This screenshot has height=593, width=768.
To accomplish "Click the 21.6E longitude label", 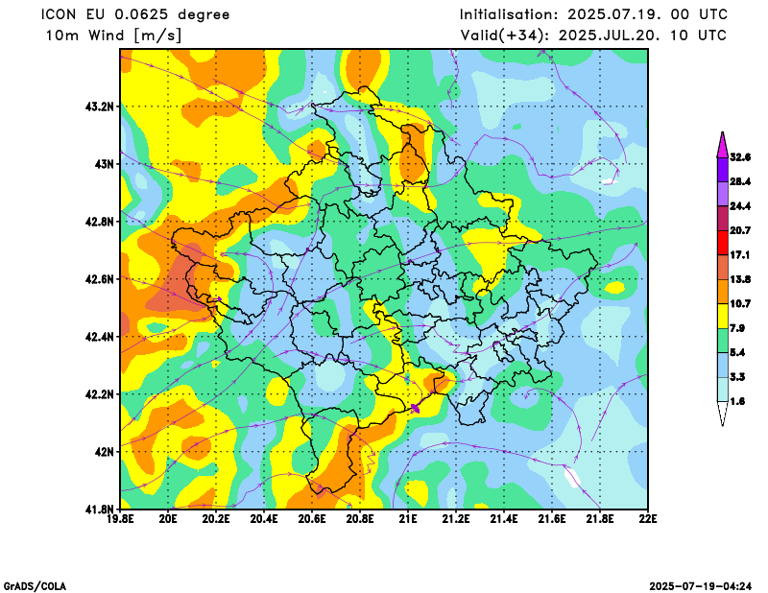I will pos(552,519).
